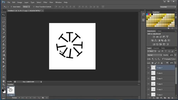This screenshot has width=178, height=100.
Task: Open the Normal blend mode dropdown
Action: pos(155,55)
